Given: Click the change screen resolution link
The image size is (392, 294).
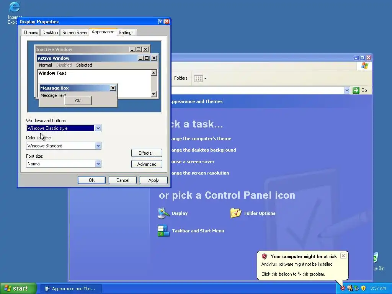Looking at the screenshot, I should [x=200, y=173].
